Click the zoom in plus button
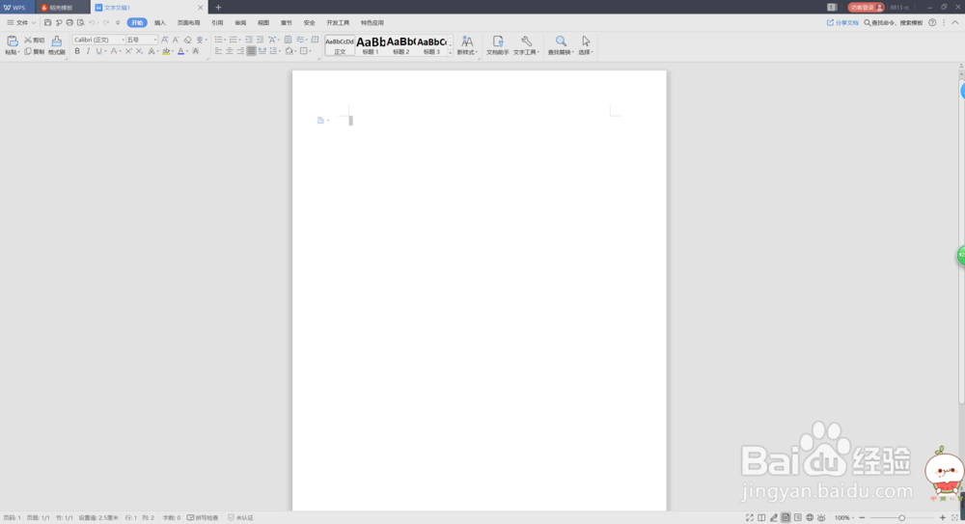 point(942,518)
